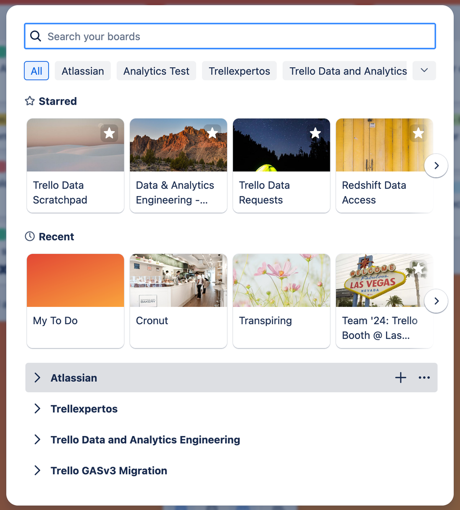Screen dimensions: 460x510
Task: Unstar the Trello Data Requests board
Action: [315, 133]
